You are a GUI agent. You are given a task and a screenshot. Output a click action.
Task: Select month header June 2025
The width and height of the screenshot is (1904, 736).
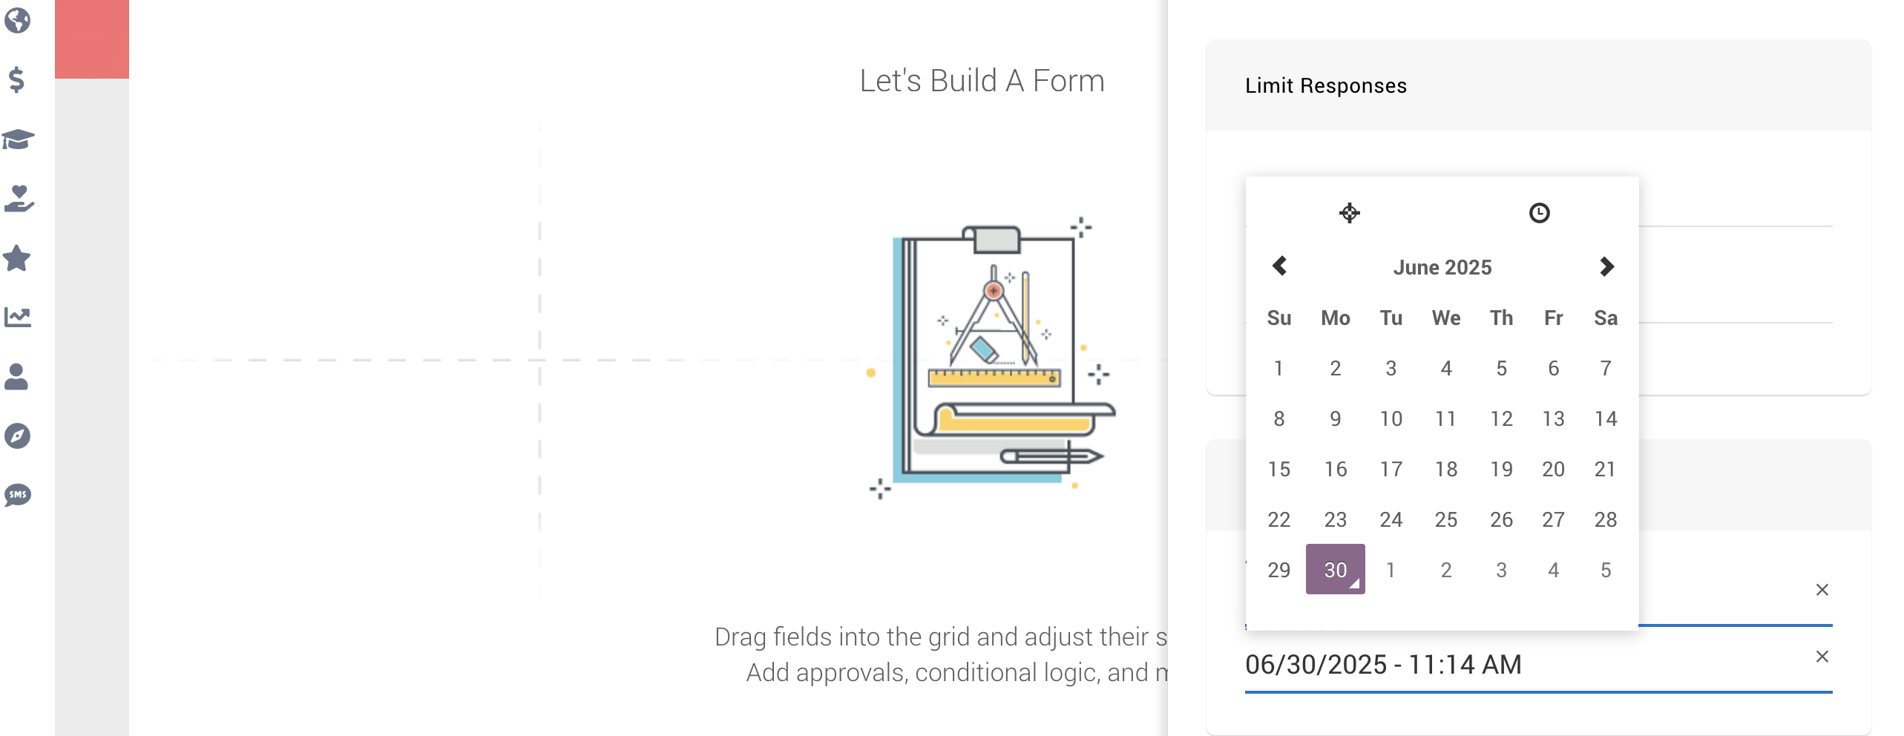pyautogui.click(x=1442, y=267)
